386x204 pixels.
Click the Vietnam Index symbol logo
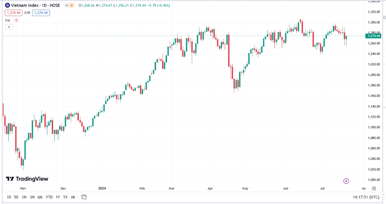7,5
